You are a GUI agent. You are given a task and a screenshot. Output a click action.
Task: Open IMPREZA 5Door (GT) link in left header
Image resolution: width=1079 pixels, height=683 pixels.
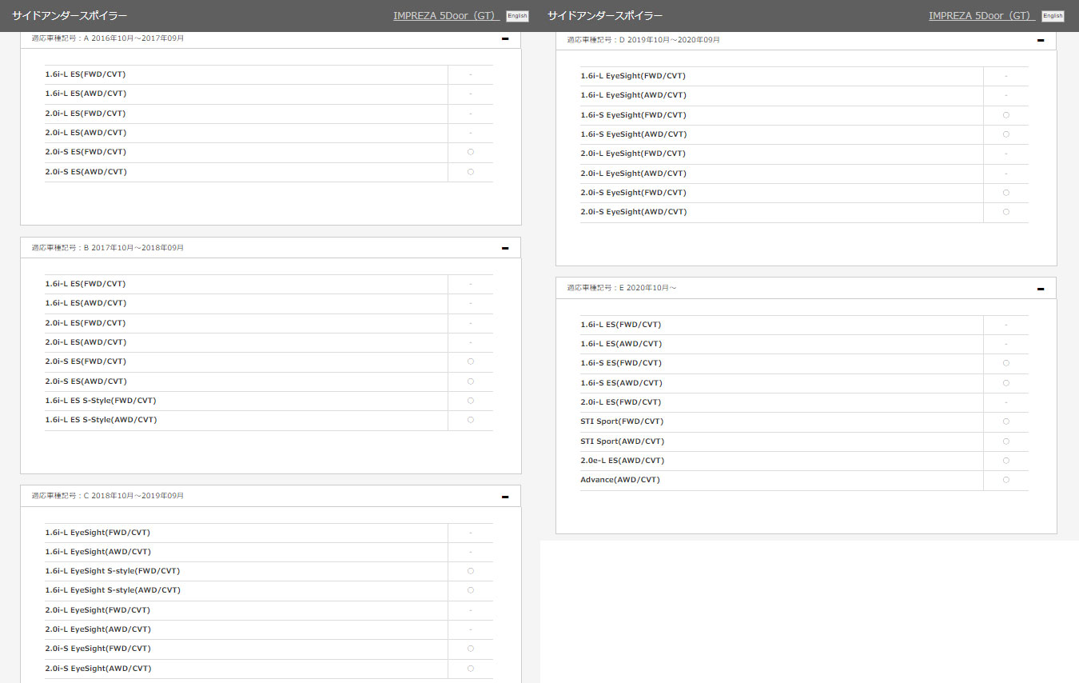tap(446, 16)
